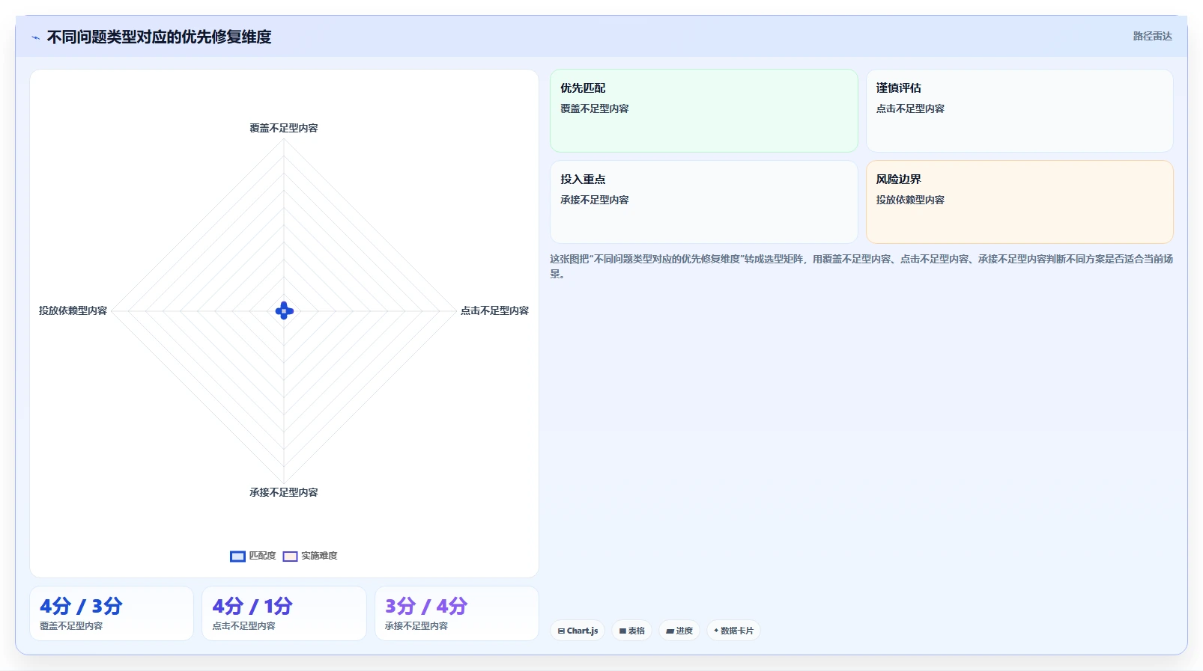Image resolution: width=1203 pixels, height=671 pixels.
Task: Click the 数据卡片 tag
Action: [733, 631]
